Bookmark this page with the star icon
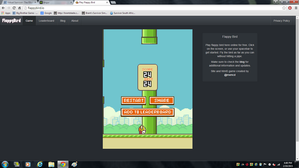Screen dimensions: 299x168 coord(284,8)
